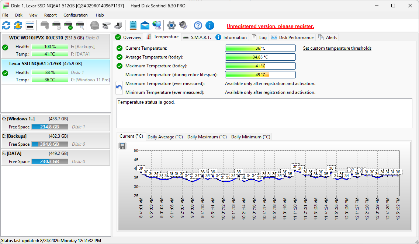419x244 pixels.
Task: Switch to the Disk Performance tab
Action: click(292, 37)
